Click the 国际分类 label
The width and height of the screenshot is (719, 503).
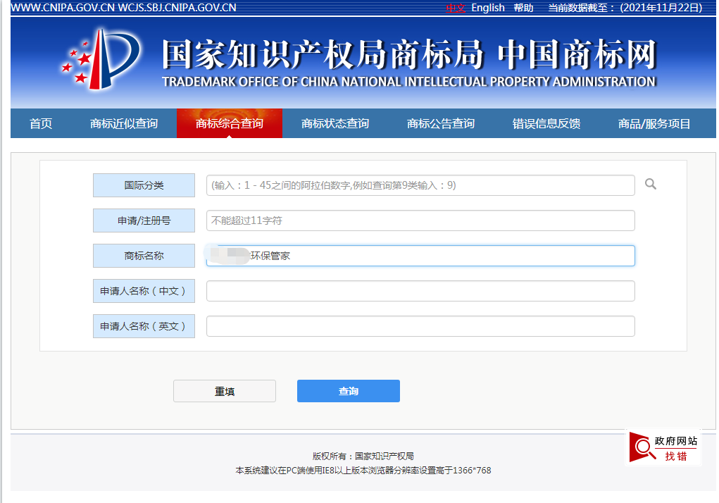[144, 185]
